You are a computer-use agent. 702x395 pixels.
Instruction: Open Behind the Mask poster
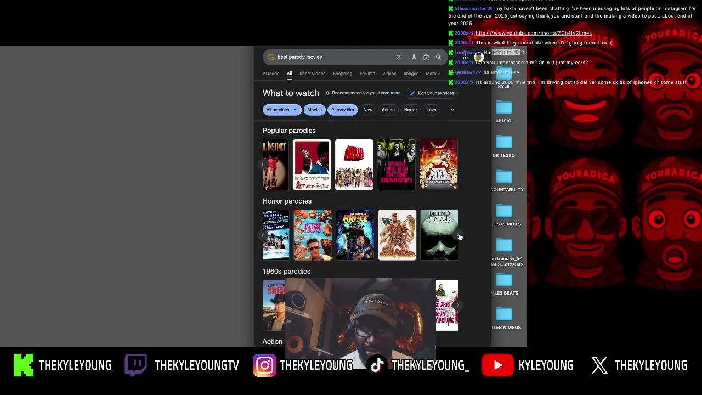439,235
